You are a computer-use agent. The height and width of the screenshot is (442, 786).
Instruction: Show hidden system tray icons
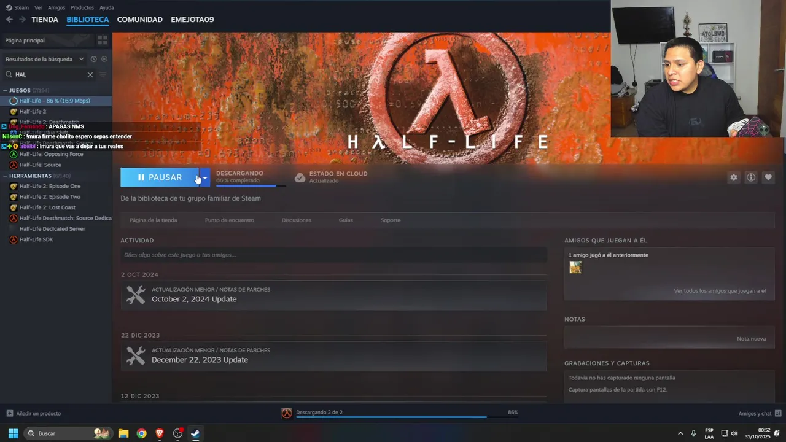click(680, 433)
